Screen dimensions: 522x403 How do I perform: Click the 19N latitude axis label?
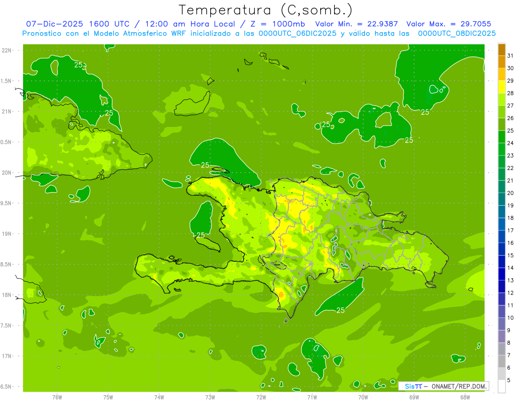coord(7,234)
